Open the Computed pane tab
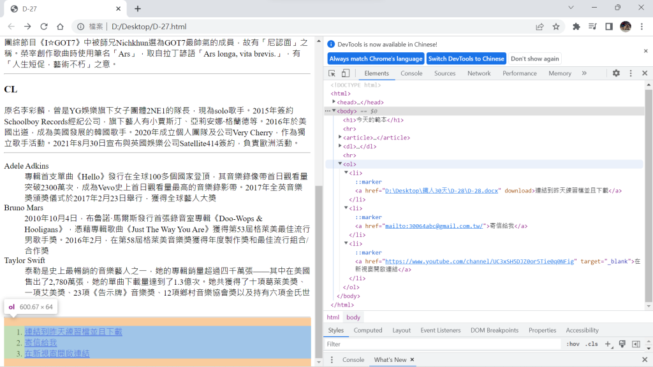 point(368,330)
